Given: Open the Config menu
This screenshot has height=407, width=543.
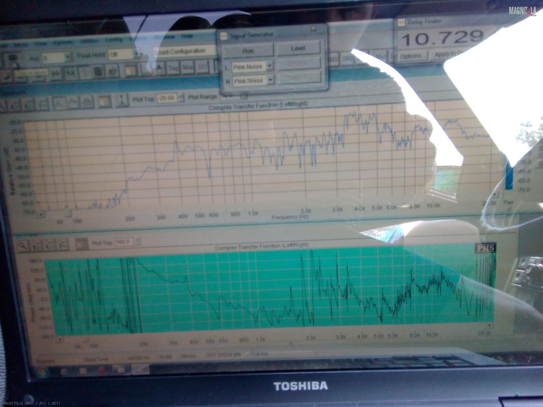Looking at the screenshot, I should (113, 40).
